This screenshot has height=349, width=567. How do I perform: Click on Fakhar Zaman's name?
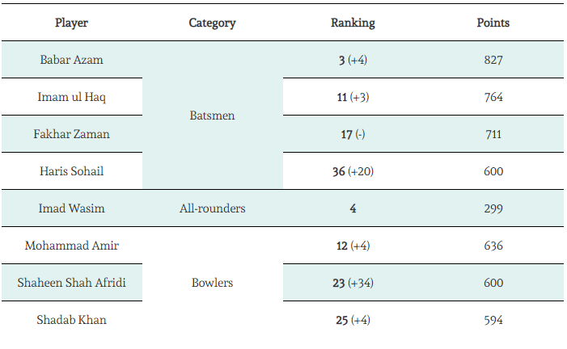(x=71, y=134)
